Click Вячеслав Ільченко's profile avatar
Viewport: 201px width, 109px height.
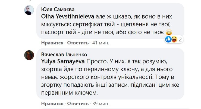coord(29,55)
